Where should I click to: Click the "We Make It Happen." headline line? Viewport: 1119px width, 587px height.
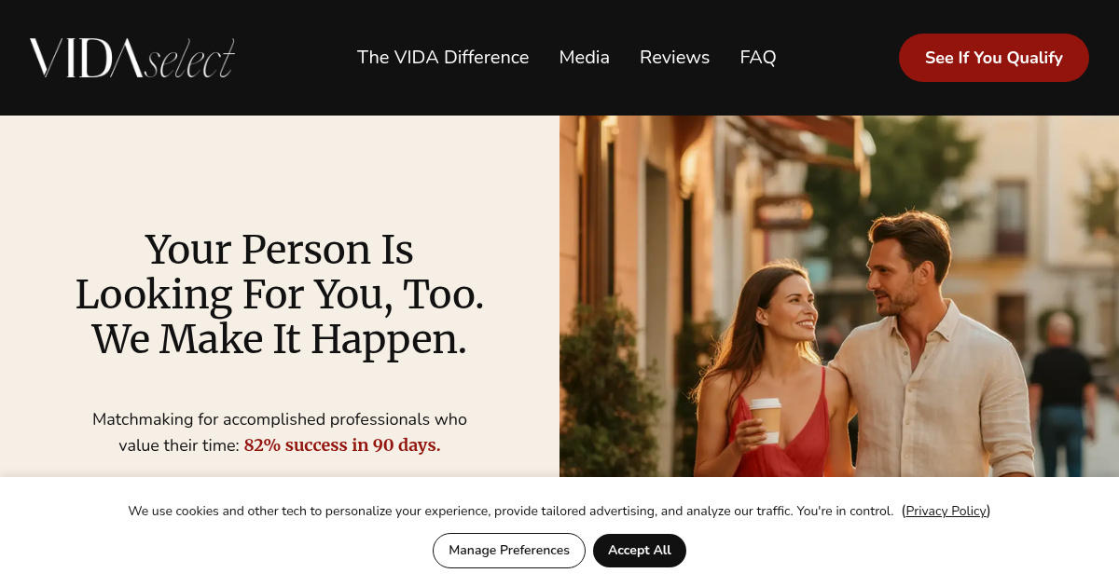click(280, 339)
